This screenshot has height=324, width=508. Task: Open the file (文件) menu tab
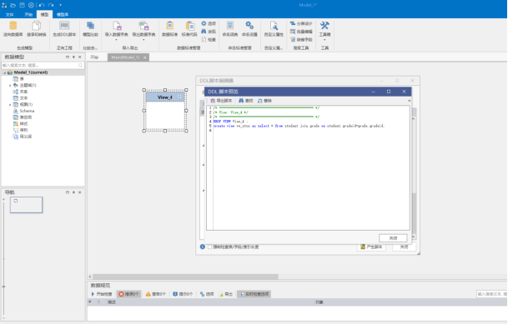[x=9, y=14]
